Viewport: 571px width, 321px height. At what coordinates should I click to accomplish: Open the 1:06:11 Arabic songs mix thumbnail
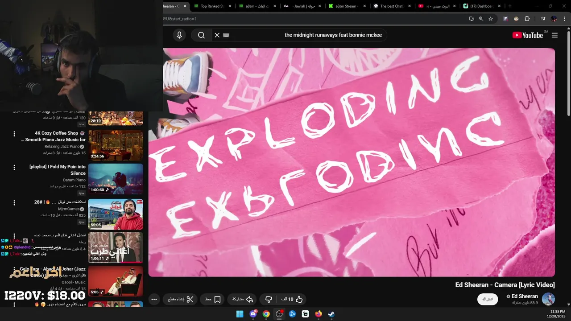[116, 247]
